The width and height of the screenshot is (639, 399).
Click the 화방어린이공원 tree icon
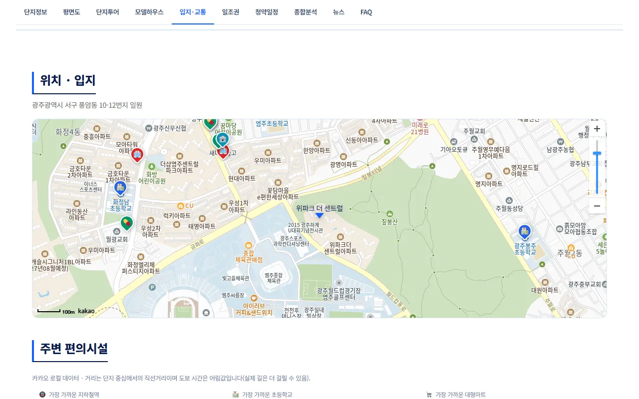(x=151, y=167)
